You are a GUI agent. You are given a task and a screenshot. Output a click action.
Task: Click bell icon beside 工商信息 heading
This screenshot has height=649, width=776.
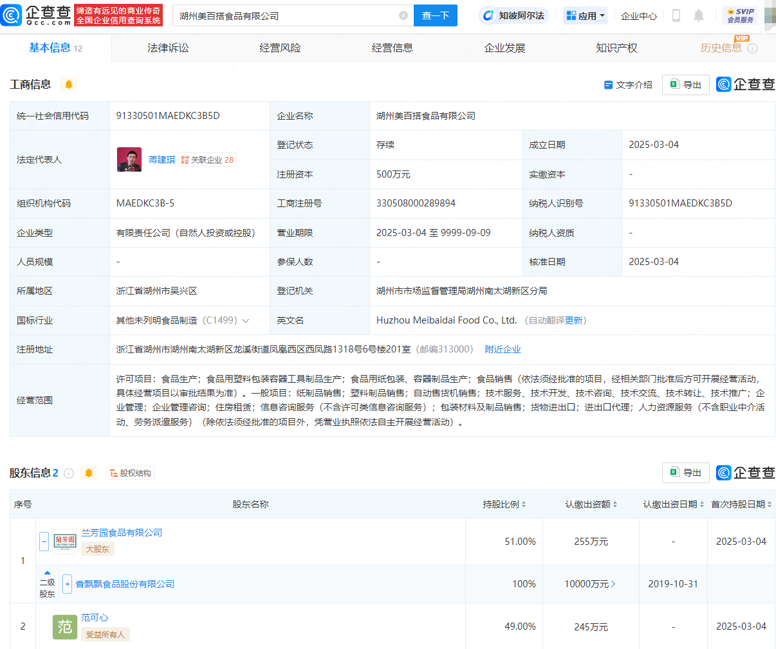(x=69, y=84)
